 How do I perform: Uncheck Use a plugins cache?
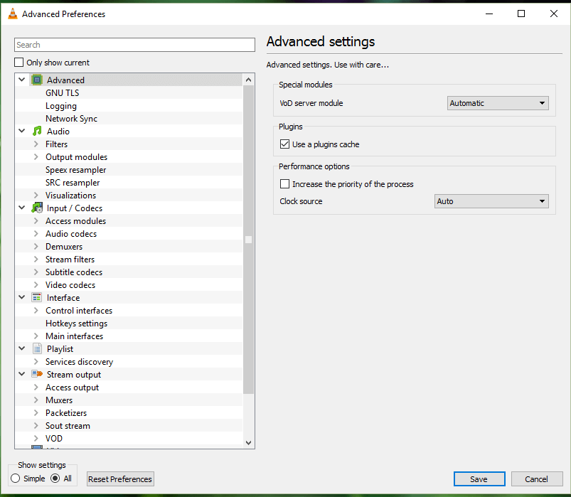284,144
